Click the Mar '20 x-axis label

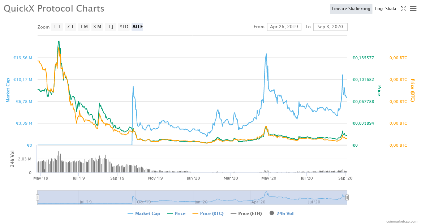231,178
